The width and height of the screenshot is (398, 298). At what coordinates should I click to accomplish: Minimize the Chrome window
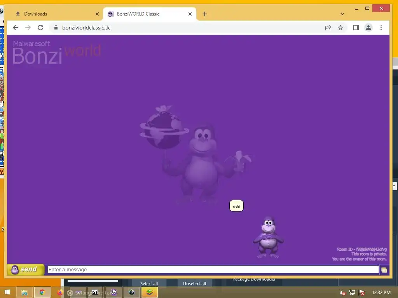(x=357, y=9)
